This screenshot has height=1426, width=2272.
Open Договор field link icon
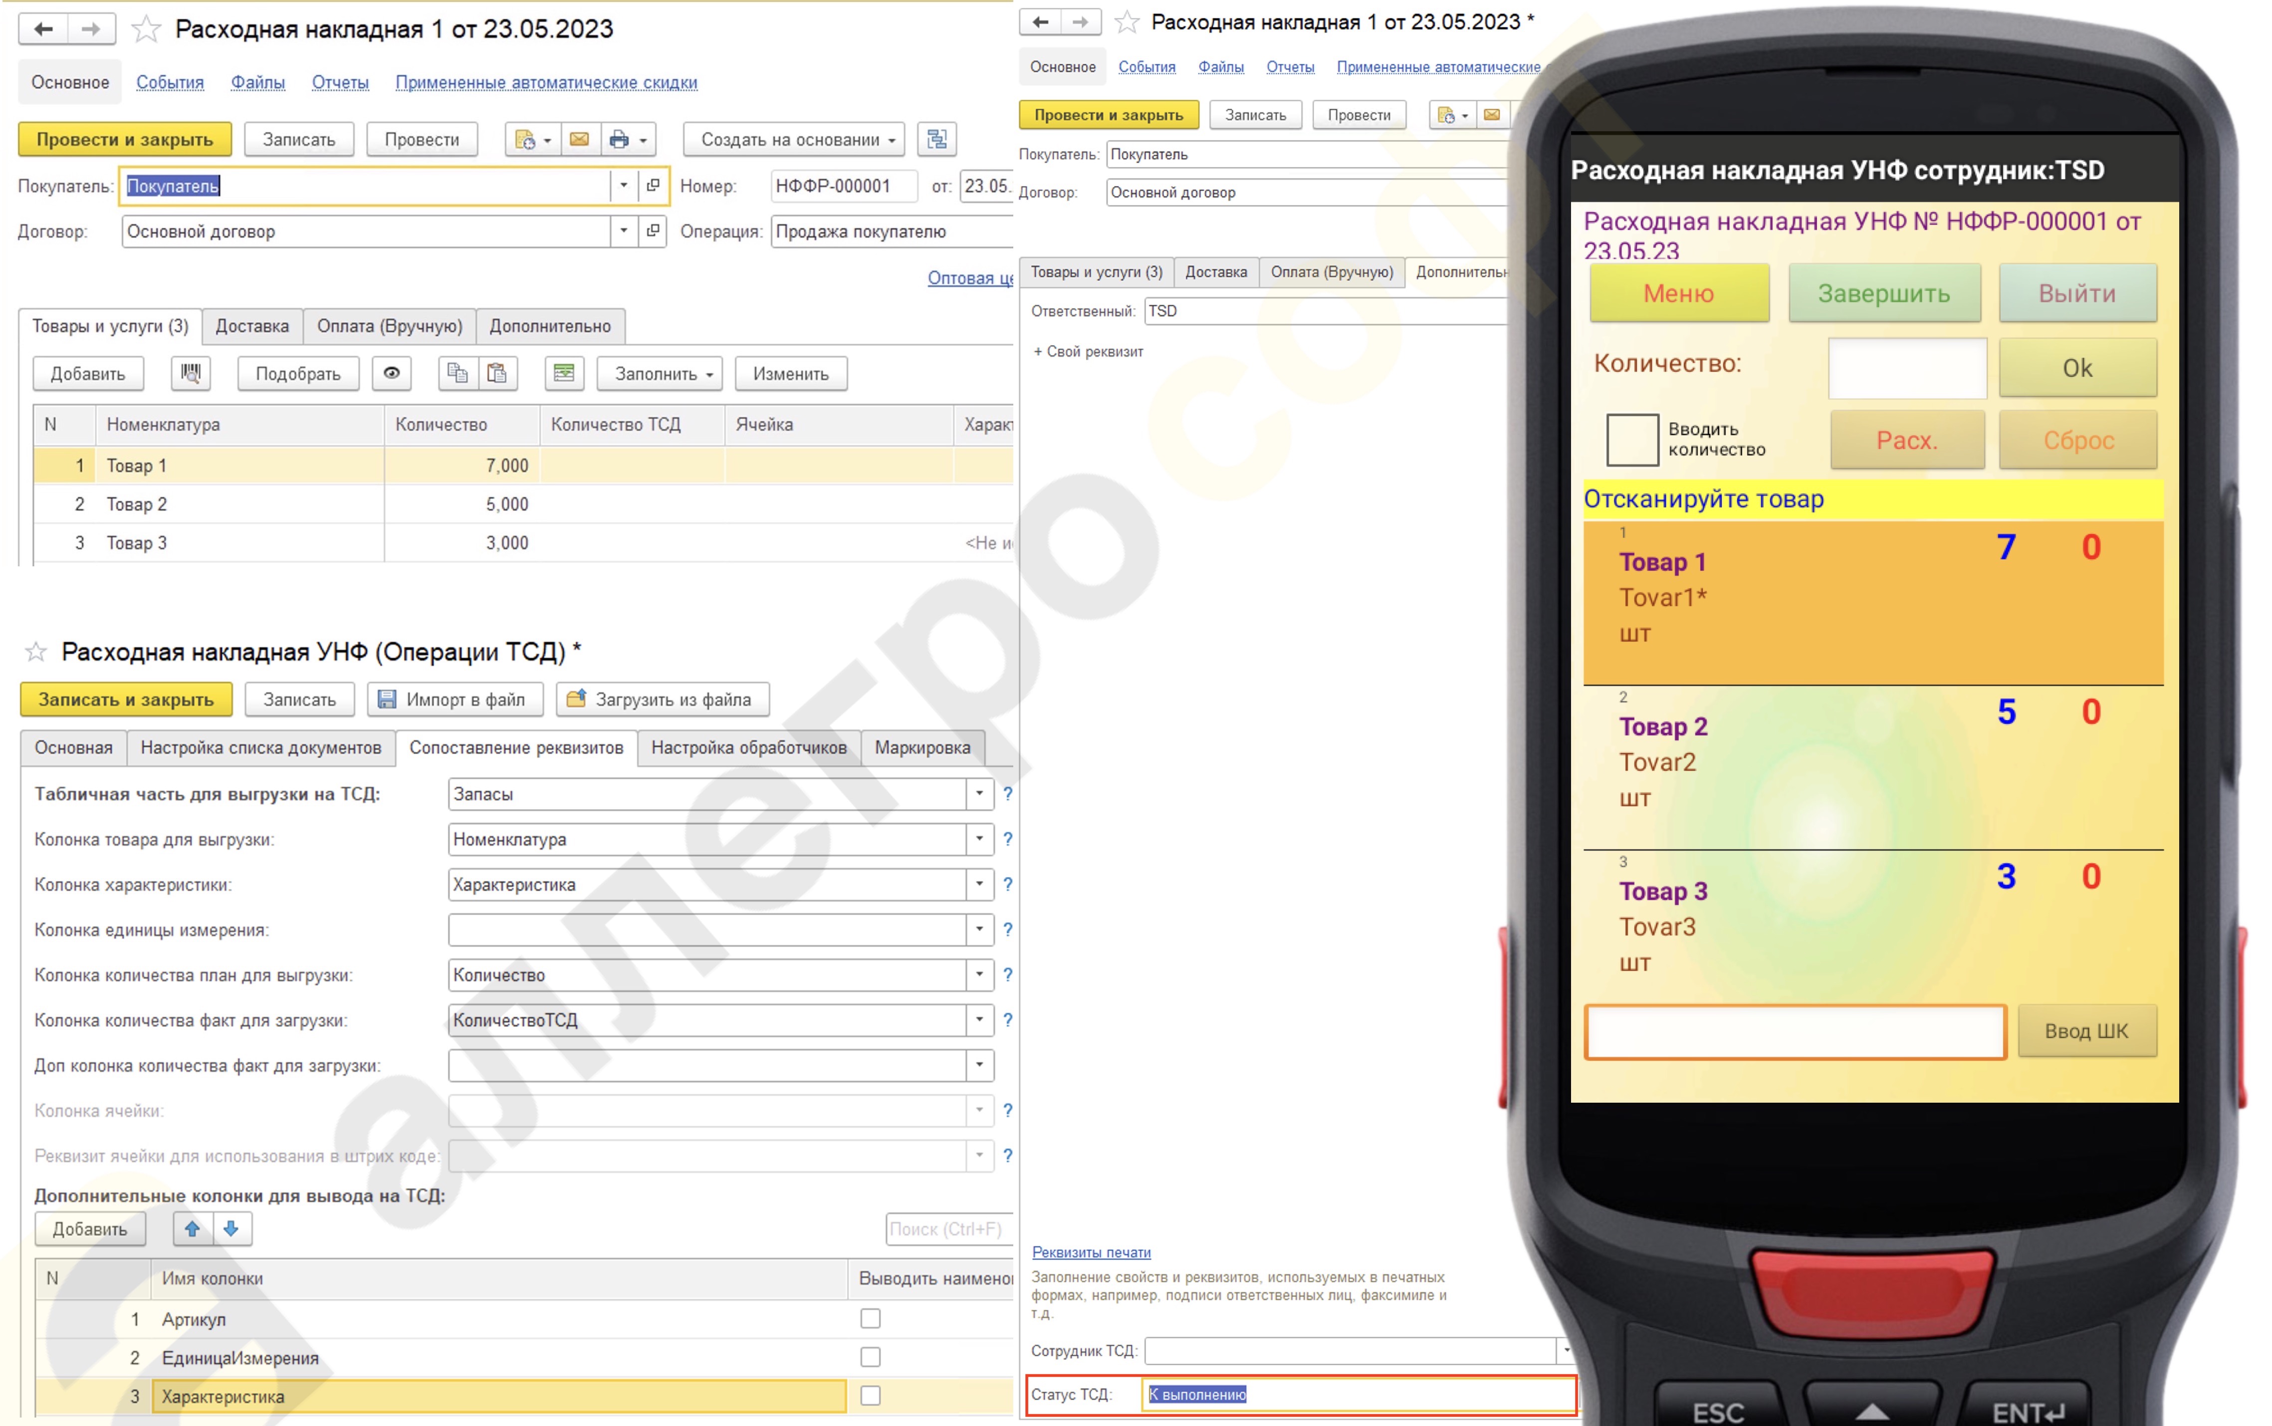653,231
